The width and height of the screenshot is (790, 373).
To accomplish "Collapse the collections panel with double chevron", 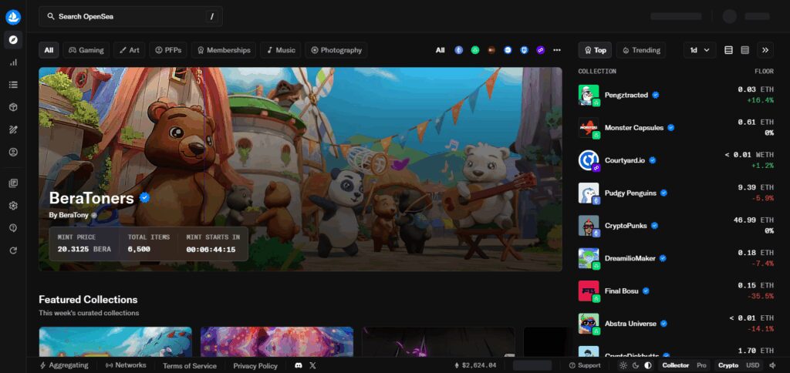I will point(765,50).
